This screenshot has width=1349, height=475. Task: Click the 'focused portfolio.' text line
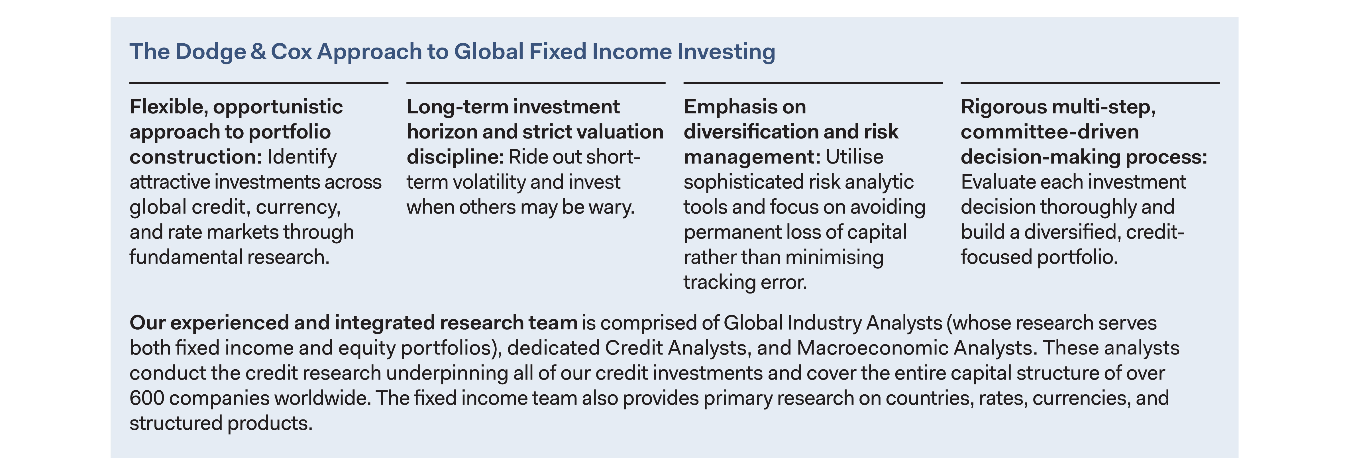[1039, 257]
